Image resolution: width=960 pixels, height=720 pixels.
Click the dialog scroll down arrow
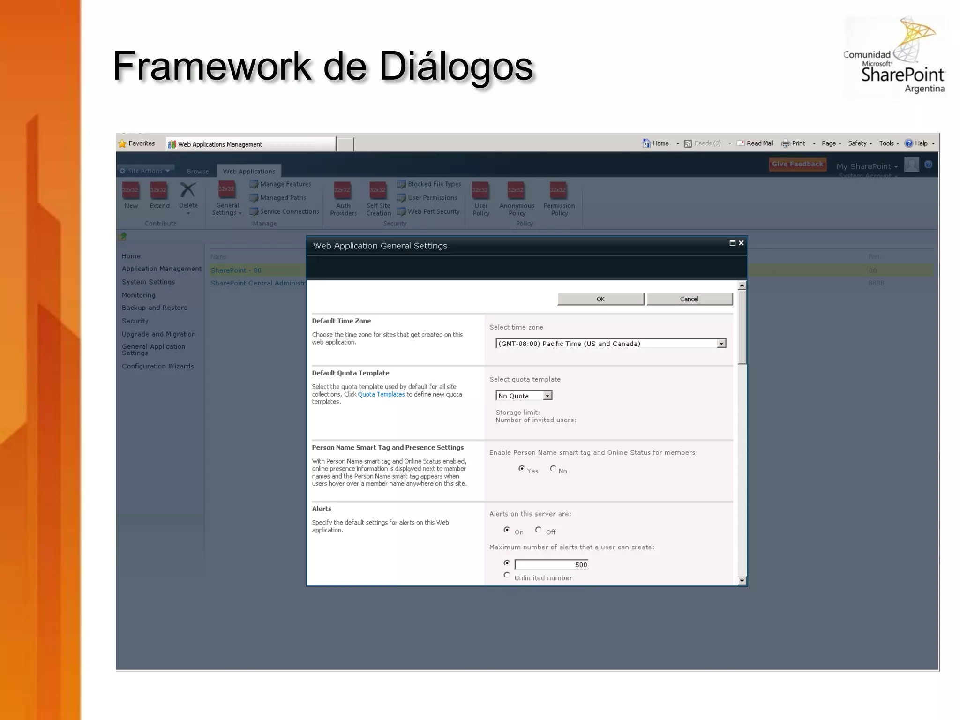click(742, 581)
